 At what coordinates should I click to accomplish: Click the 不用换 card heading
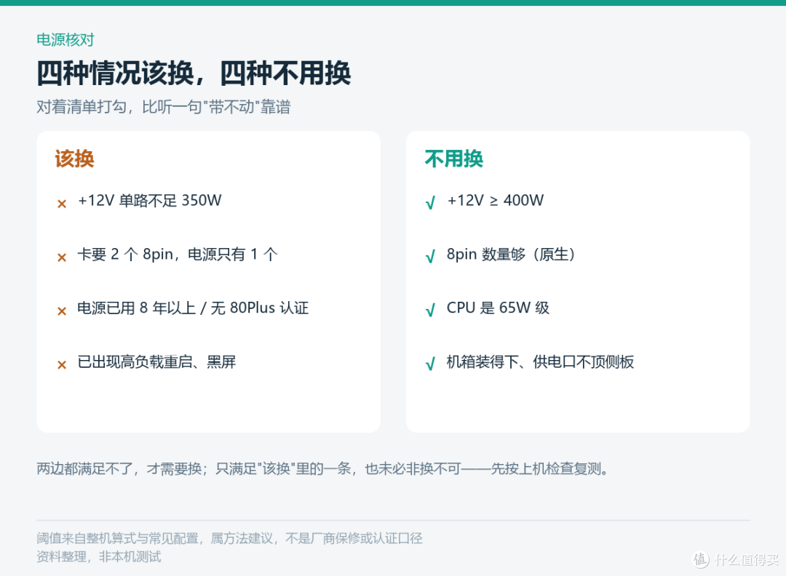click(453, 159)
